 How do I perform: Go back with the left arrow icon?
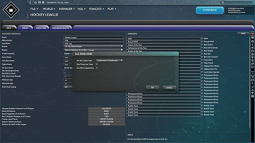tap(30, 2)
